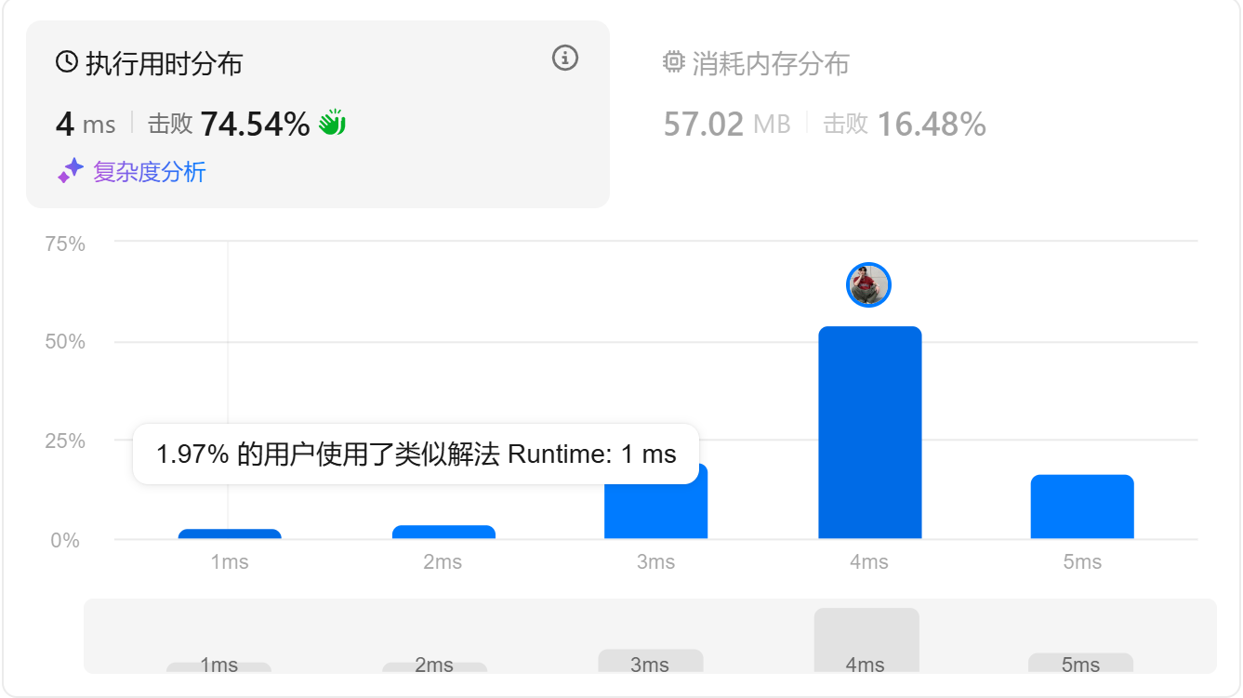1243x698 pixels.
Task: Click the 3ms x-axis label under chart
Action: 655,562
